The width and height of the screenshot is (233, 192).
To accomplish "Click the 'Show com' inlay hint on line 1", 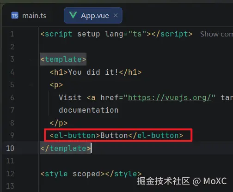I will click(x=216, y=34).
